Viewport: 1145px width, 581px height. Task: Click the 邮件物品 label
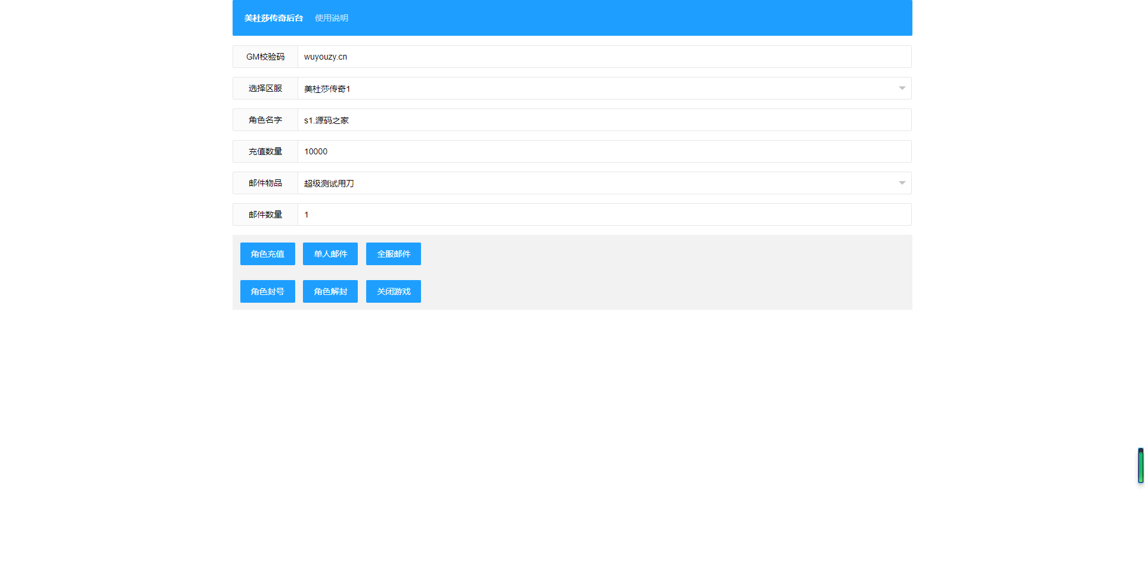(265, 183)
